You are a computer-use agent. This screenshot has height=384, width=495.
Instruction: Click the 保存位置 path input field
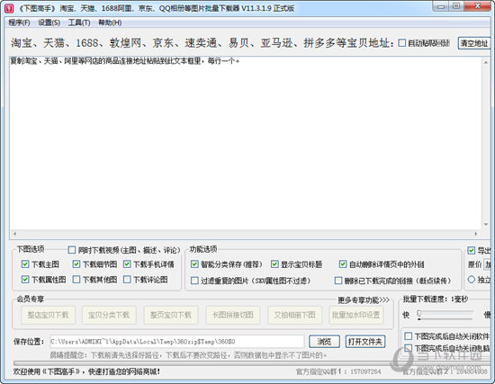pyautogui.click(x=177, y=342)
